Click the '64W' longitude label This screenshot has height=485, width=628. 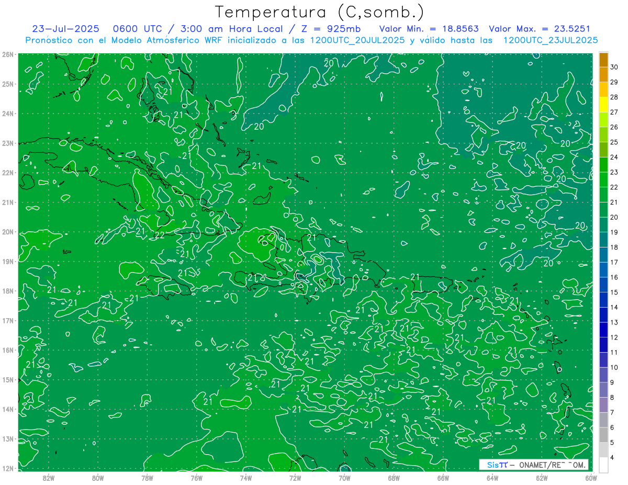[x=492, y=478]
